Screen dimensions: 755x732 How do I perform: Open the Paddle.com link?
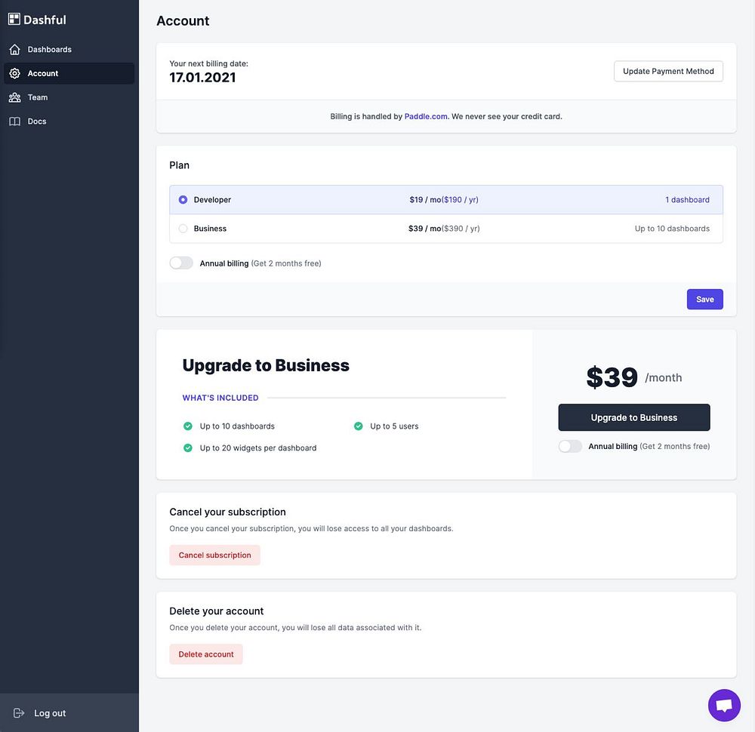click(x=426, y=116)
